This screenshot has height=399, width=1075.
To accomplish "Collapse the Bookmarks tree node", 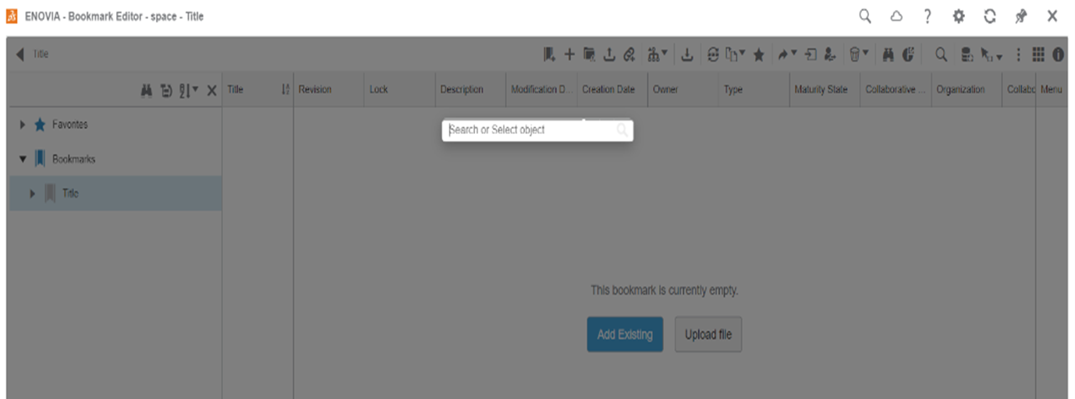I will (x=23, y=159).
